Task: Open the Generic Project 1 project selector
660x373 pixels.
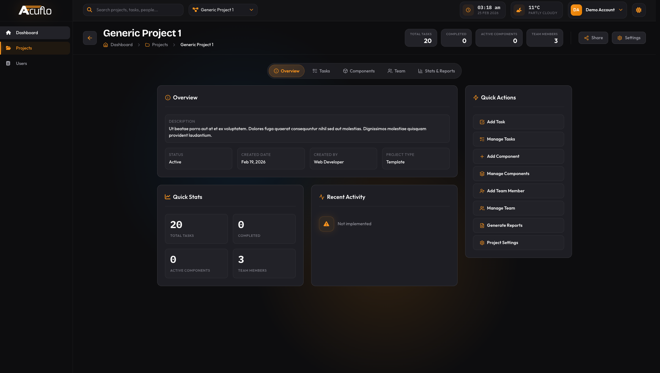Action: coord(223,10)
